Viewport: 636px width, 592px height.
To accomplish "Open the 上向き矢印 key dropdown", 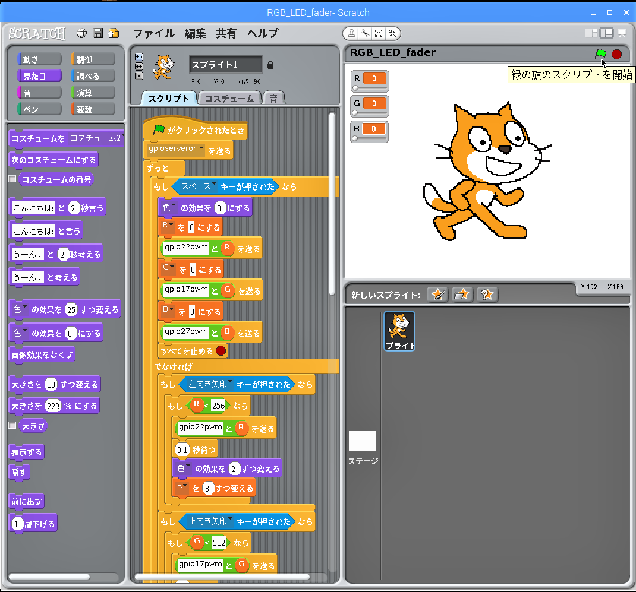I will (x=231, y=520).
